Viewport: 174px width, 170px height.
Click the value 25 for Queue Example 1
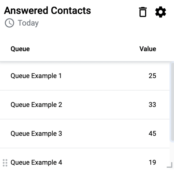[x=152, y=76]
